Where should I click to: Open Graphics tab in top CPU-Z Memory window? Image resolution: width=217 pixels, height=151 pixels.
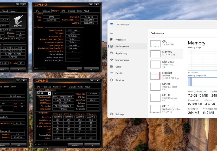71,11
